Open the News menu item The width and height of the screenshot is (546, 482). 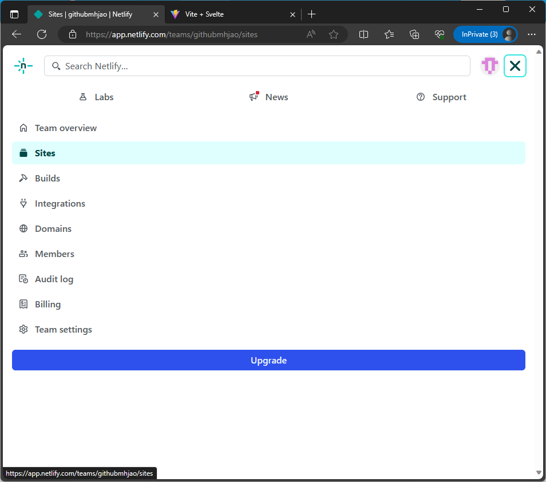click(x=268, y=97)
